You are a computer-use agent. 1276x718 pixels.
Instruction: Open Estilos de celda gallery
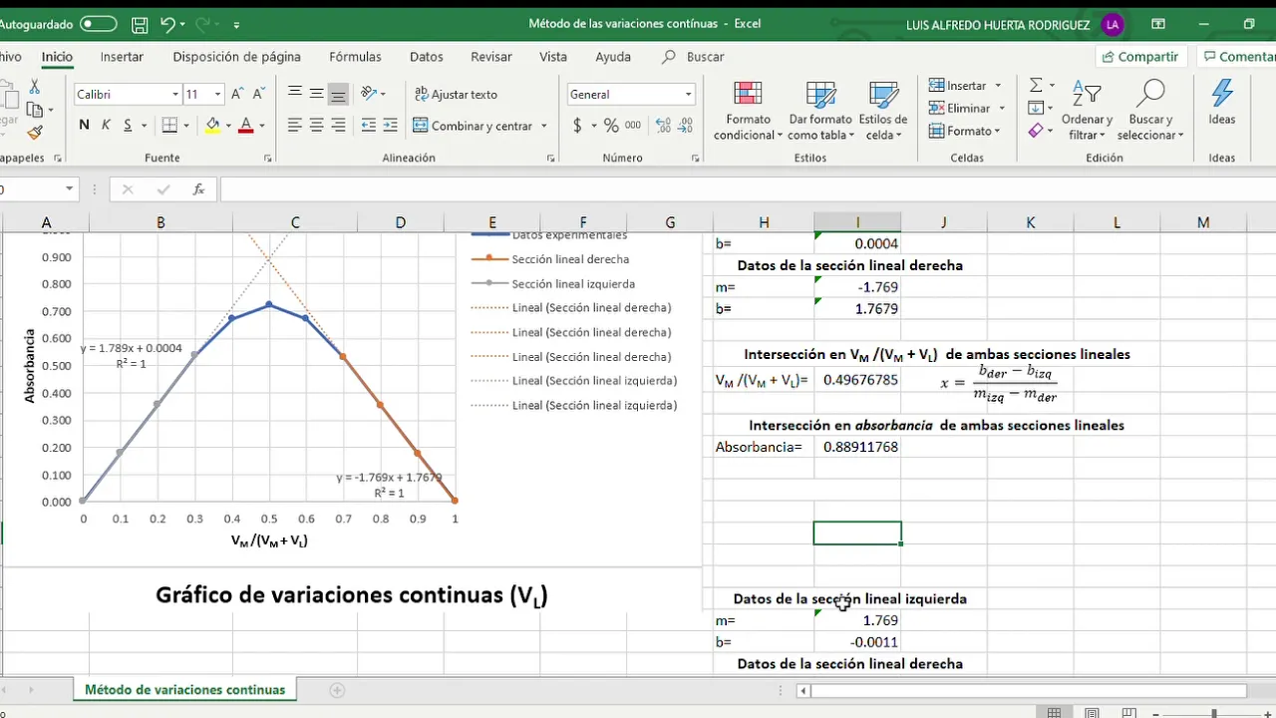[x=885, y=111]
